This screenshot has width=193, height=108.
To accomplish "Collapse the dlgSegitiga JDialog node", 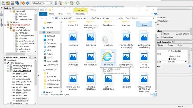I will pyautogui.click(x=8, y=71).
